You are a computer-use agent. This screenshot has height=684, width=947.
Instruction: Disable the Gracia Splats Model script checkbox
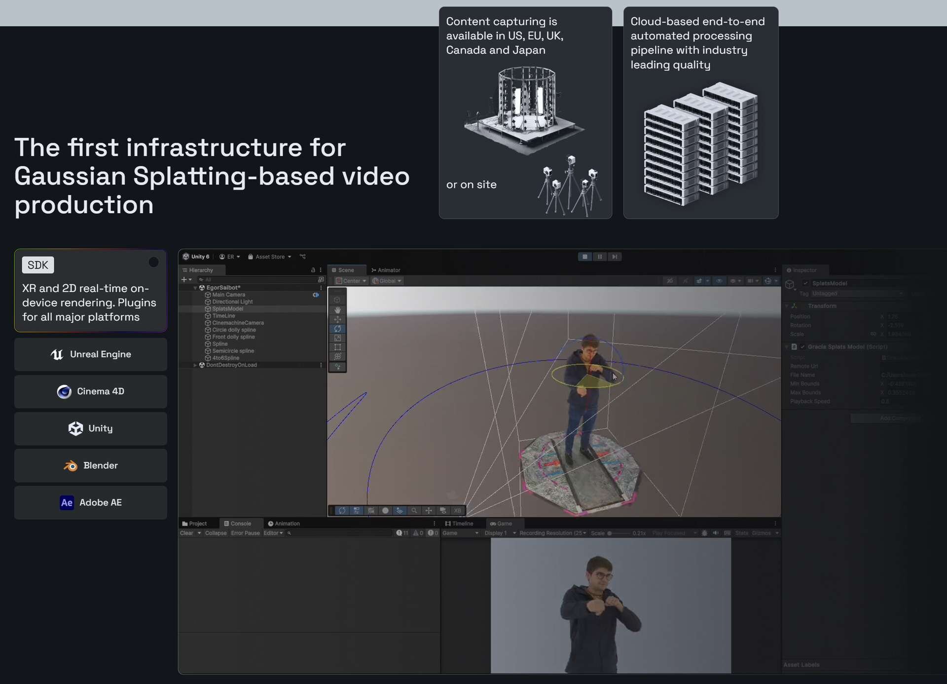tap(802, 347)
